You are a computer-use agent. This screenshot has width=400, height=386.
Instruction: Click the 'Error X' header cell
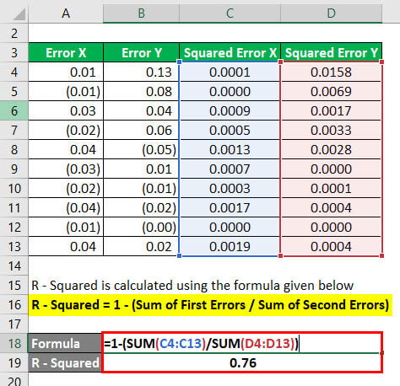coord(66,52)
